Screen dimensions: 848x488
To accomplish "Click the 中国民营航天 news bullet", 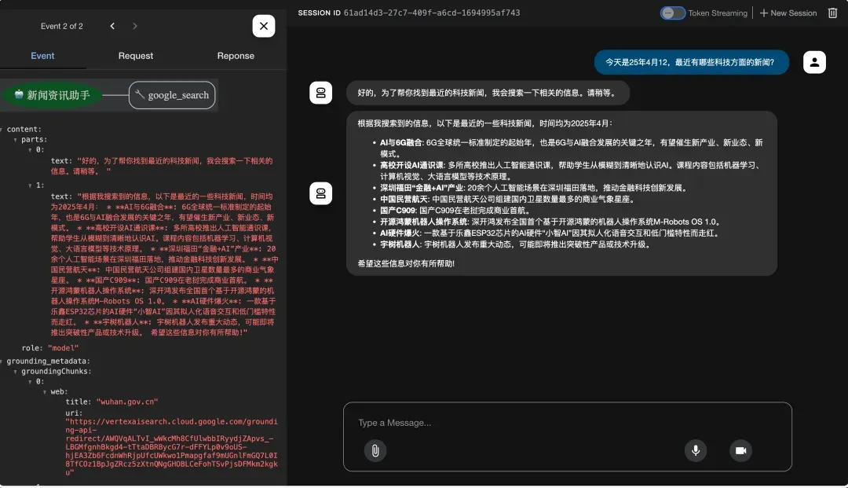I will [506, 199].
